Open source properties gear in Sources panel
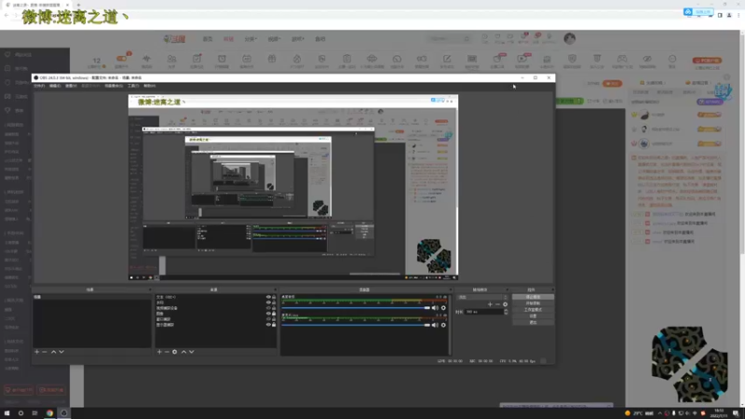 click(x=174, y=352)
